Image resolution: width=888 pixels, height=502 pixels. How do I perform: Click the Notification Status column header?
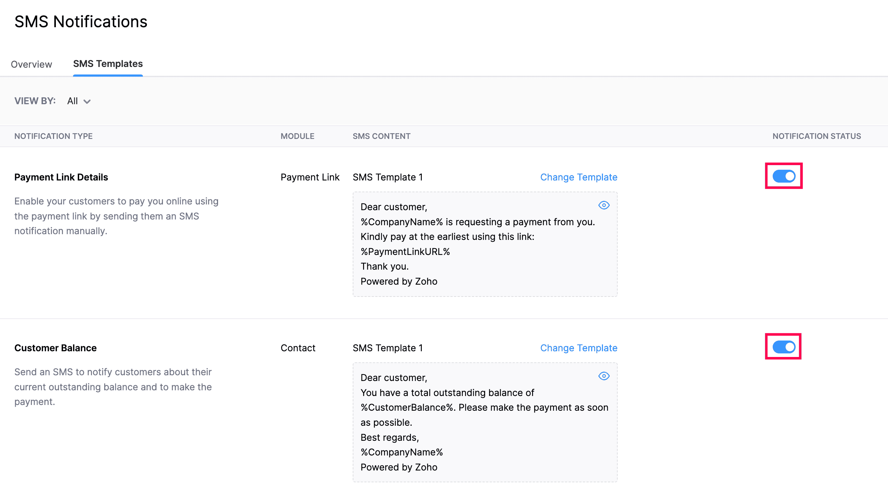click(x=816, y=136)
